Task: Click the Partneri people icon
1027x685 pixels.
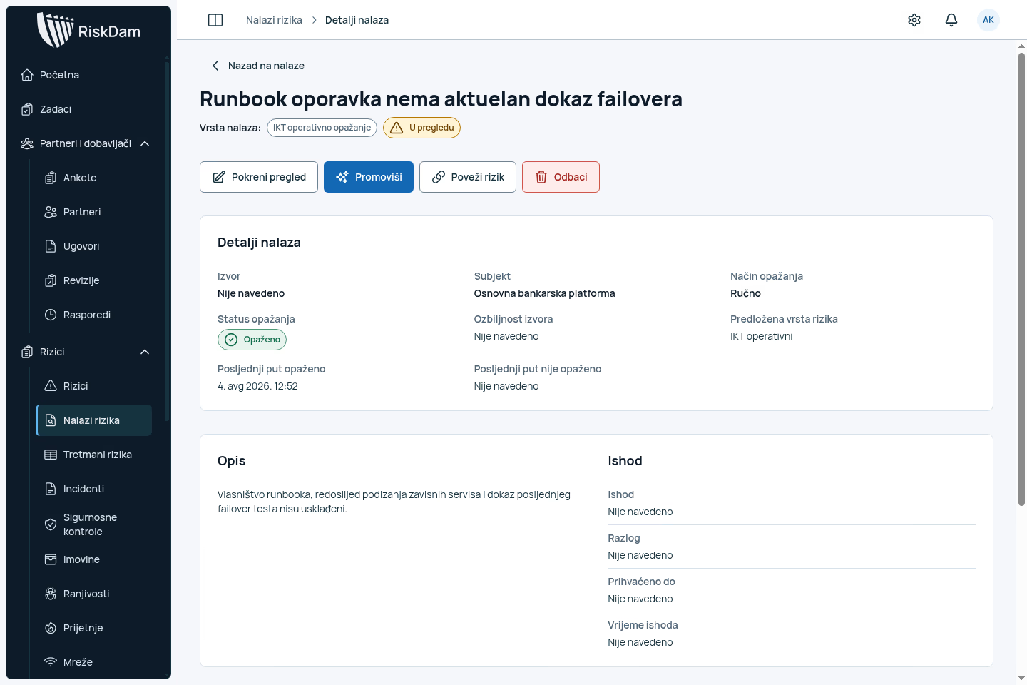Action: pyautogui.click(x=51, y=212)
